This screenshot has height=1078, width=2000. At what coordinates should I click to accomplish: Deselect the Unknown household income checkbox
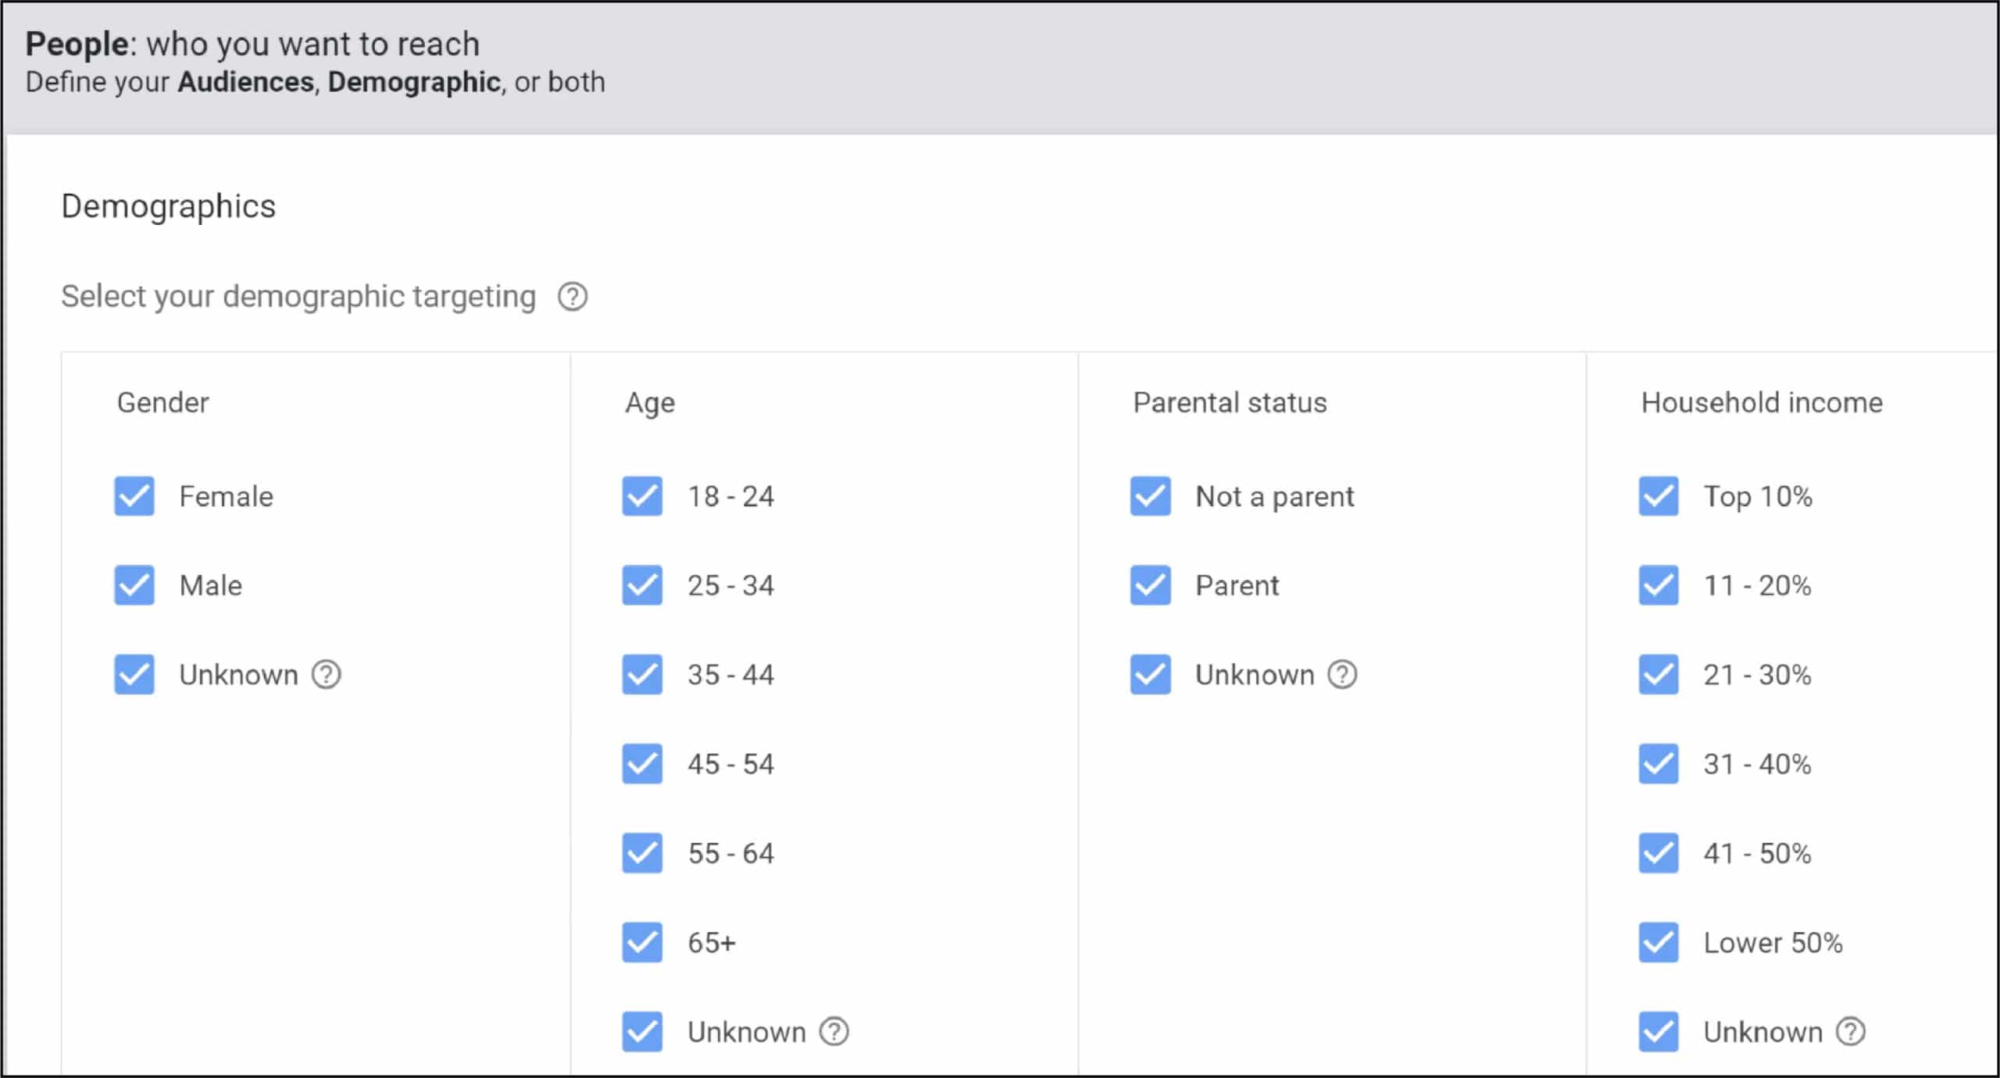1659,1032
